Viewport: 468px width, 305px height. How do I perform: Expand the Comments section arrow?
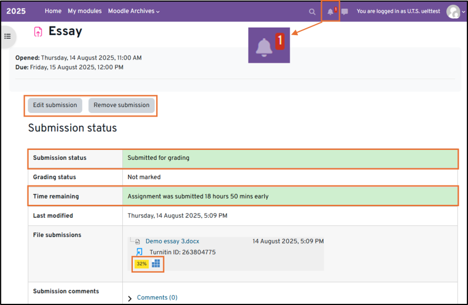(x=130, y=299)
